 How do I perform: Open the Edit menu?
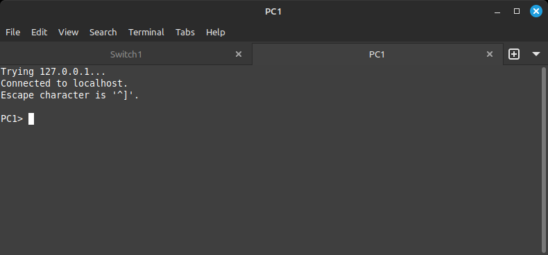click(x=39, y=32)
